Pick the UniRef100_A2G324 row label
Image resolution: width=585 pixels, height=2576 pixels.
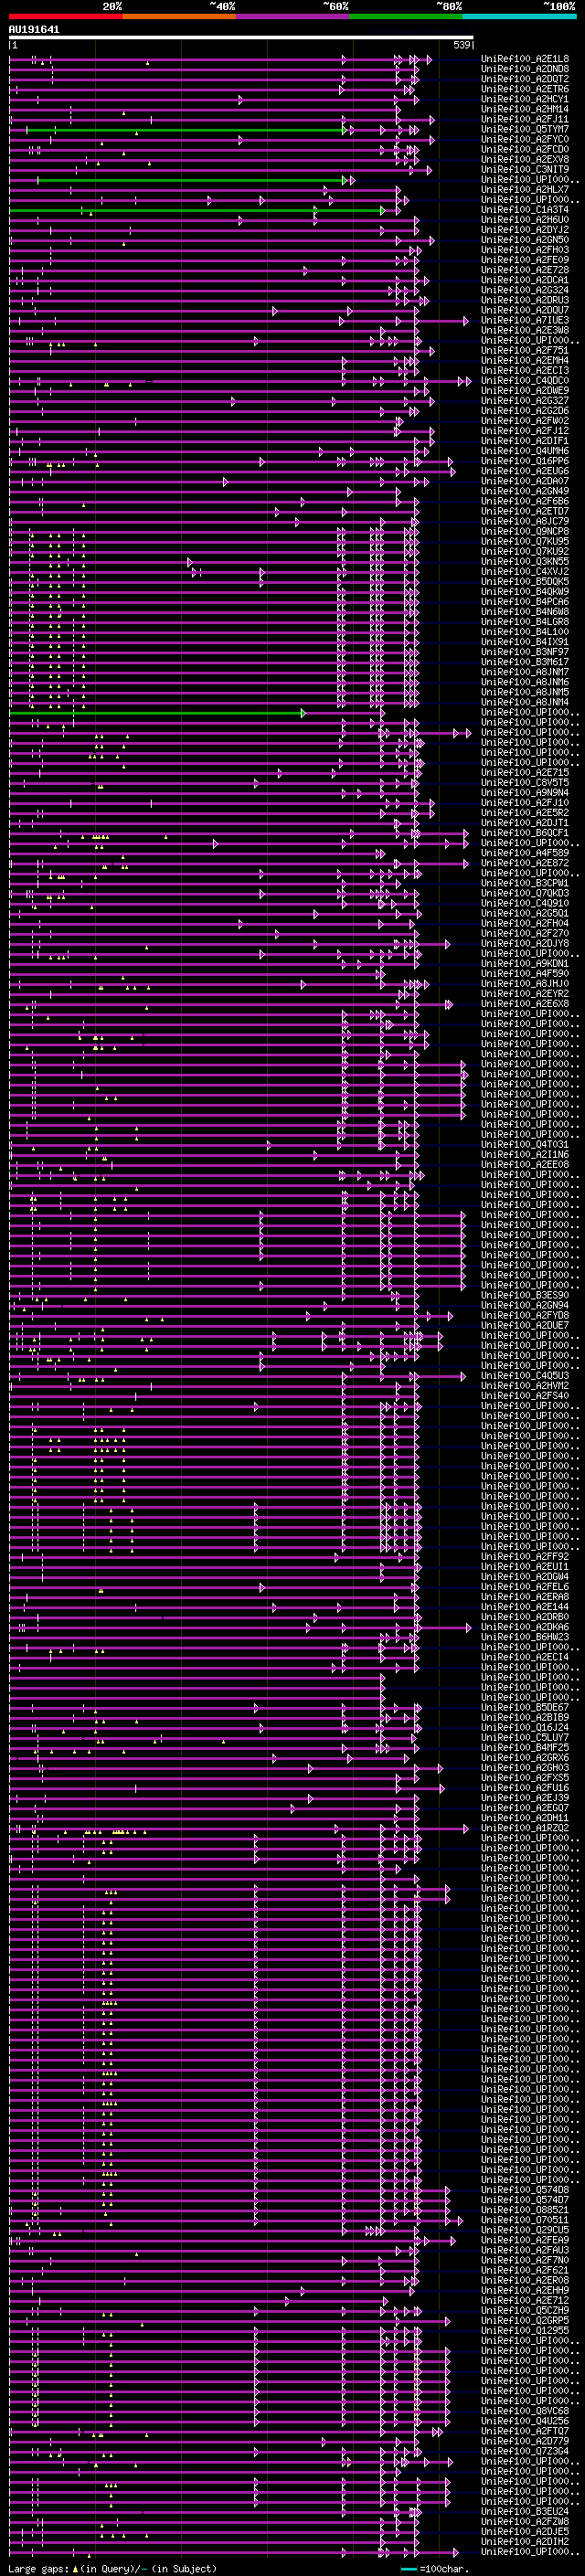(x=525, y=290)
